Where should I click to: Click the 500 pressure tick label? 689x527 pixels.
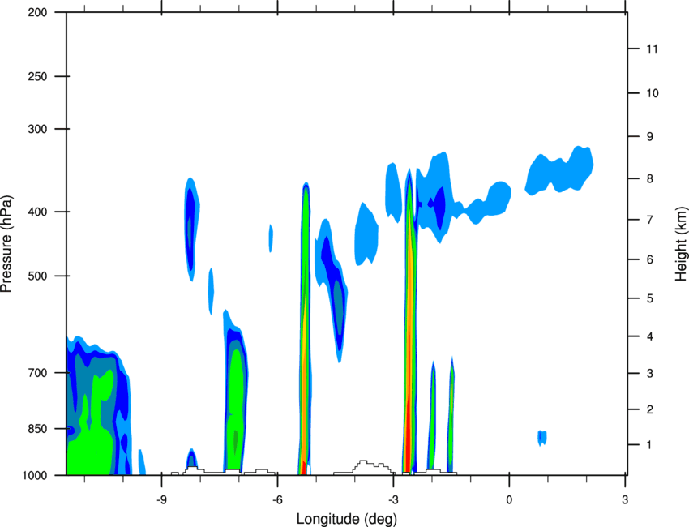[x=37, y=276]
